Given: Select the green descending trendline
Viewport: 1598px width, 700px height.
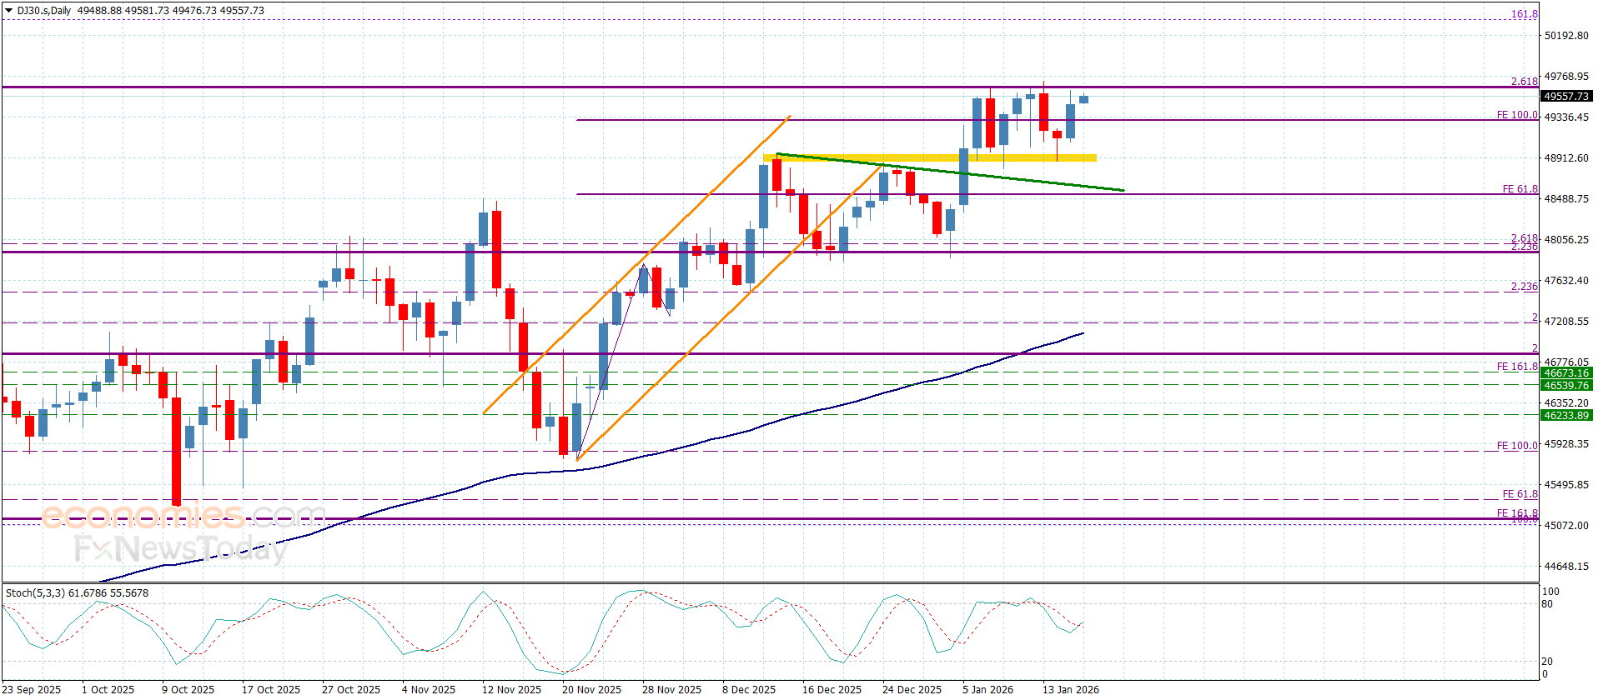Looking at the screenshot, I should 950,172.
